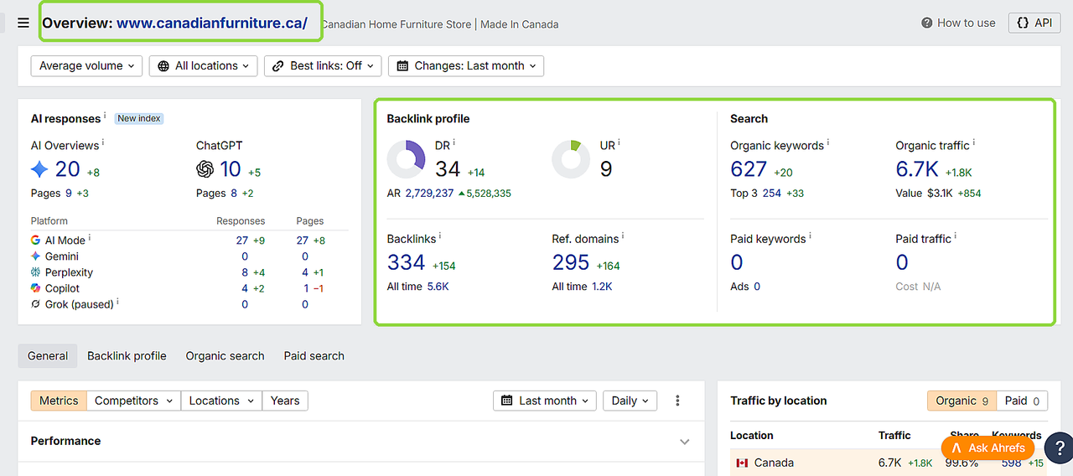Click the Canada flag icon
The height and width of the screenshot is (476, 1073).
click(742, 463)
